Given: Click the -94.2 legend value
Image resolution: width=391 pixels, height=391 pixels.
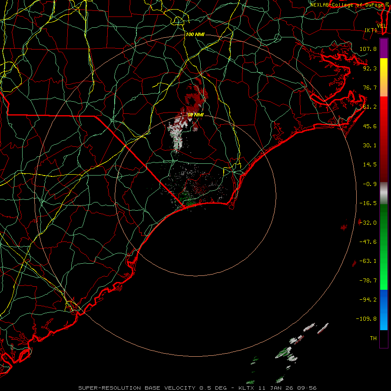Looking at the screenshot, I should (368, 299).
